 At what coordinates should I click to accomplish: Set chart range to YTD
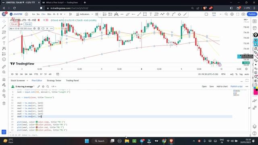tap(36, 74)
